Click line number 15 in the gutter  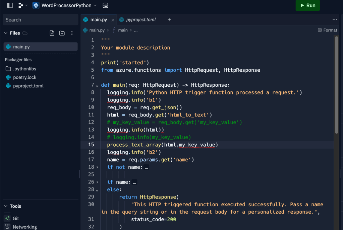91,145
